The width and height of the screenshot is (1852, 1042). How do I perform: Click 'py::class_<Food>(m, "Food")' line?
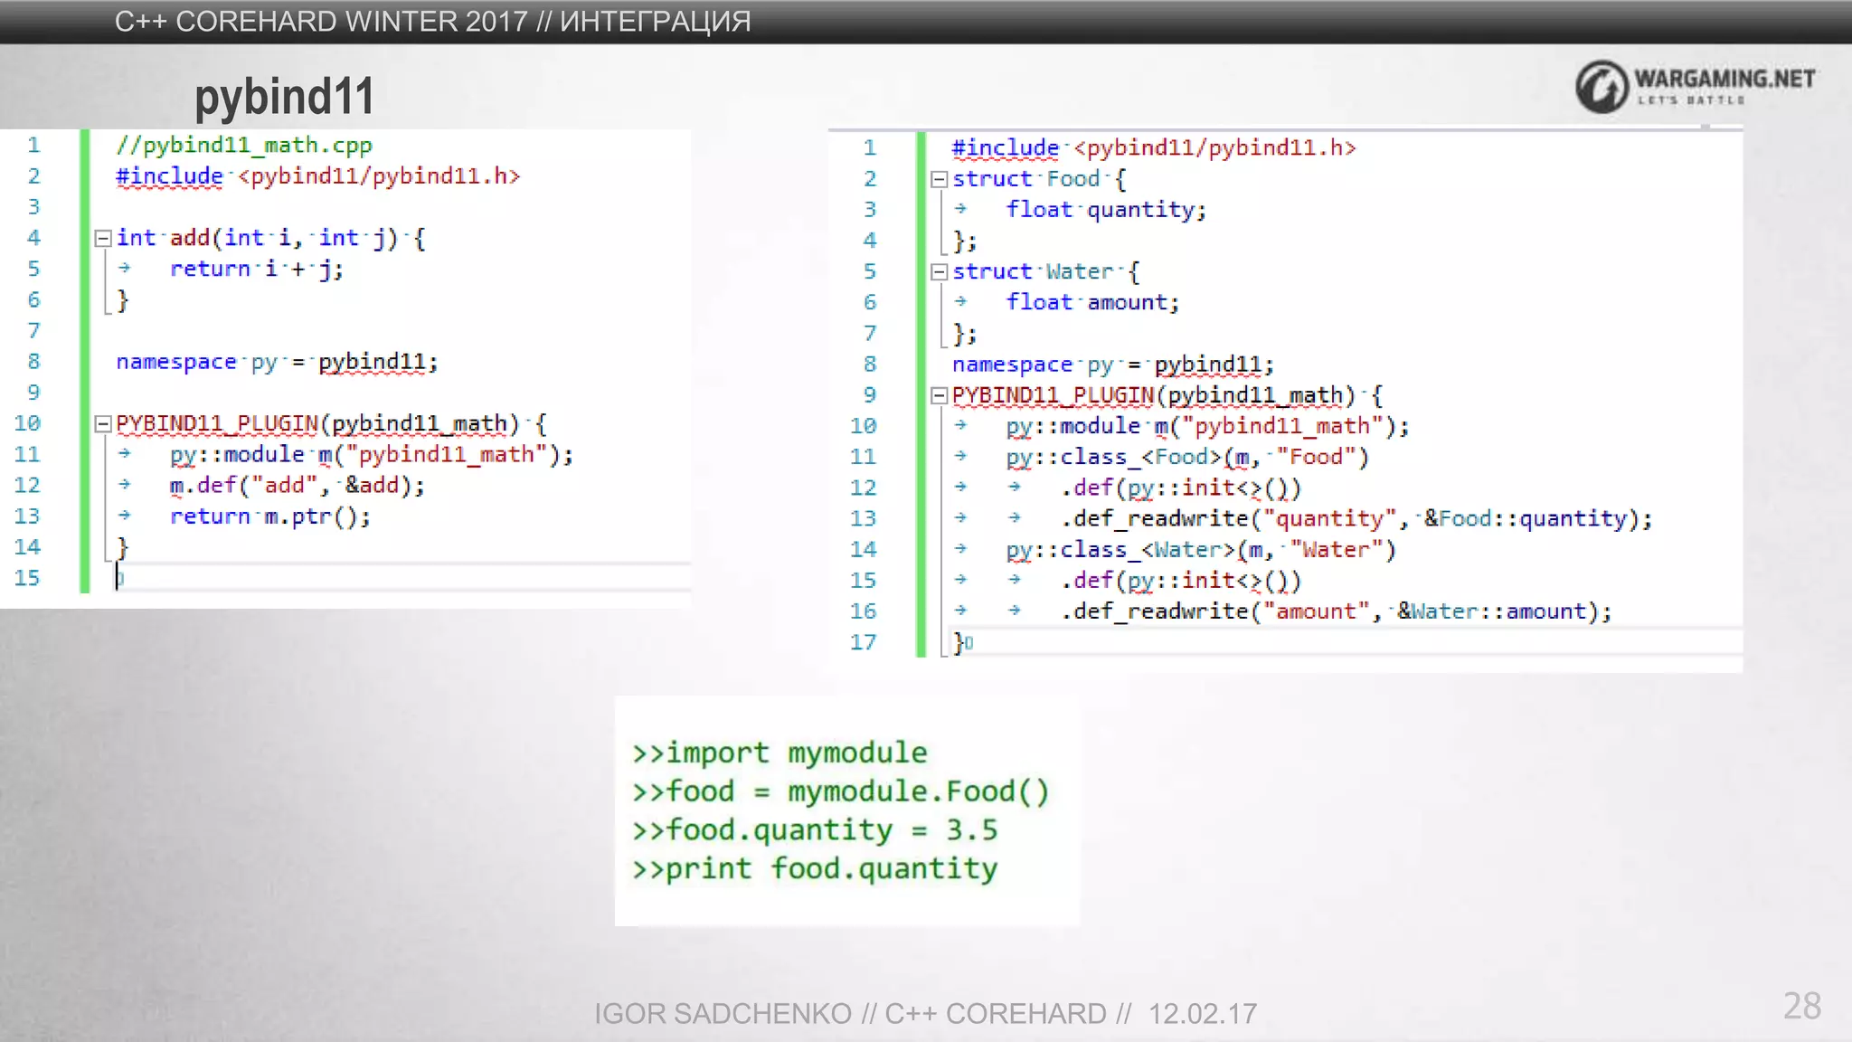tap(1188, 457)
